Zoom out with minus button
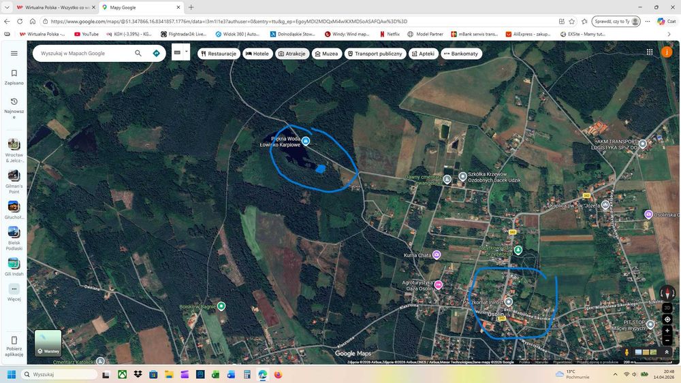 coord(667,340)
